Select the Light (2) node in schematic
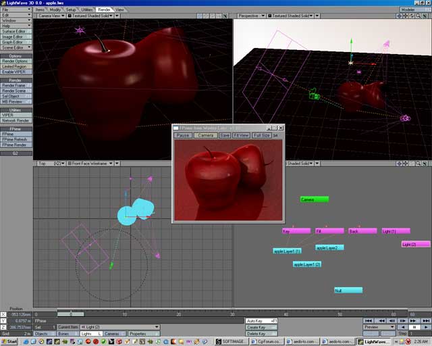Image resolution: width=432 pixels, height=346 pixels. coord(416,244)
